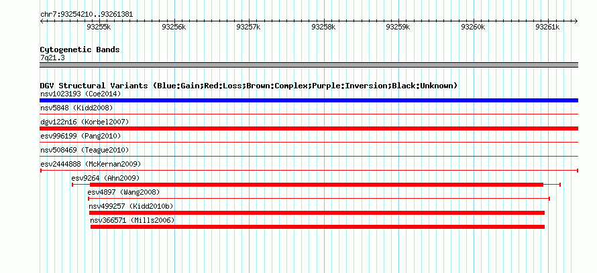
Task: Open the nsv499257 (Kidd2010b) label
Action: coord(131,206)
